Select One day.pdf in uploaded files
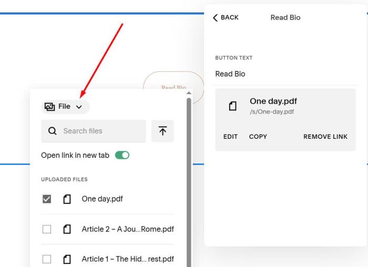Screen dimensions: 368x267 102,199
